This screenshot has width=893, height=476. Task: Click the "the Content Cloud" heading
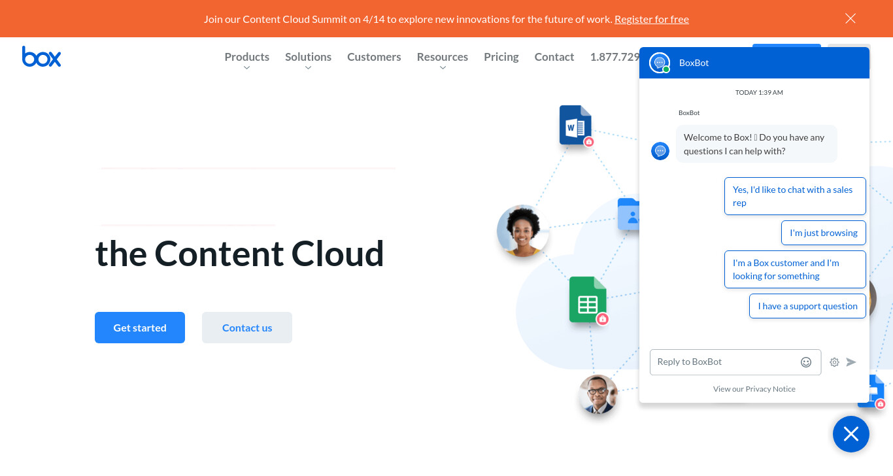click(x=240, y=254)
